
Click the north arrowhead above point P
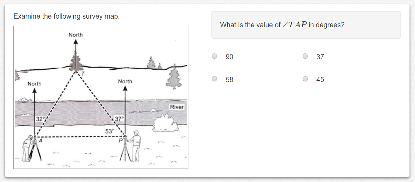pos(125,88)
